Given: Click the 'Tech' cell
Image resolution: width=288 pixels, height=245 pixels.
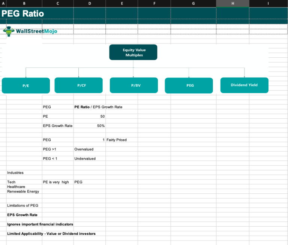Looking at the screenshot, I should pos(24,182).
